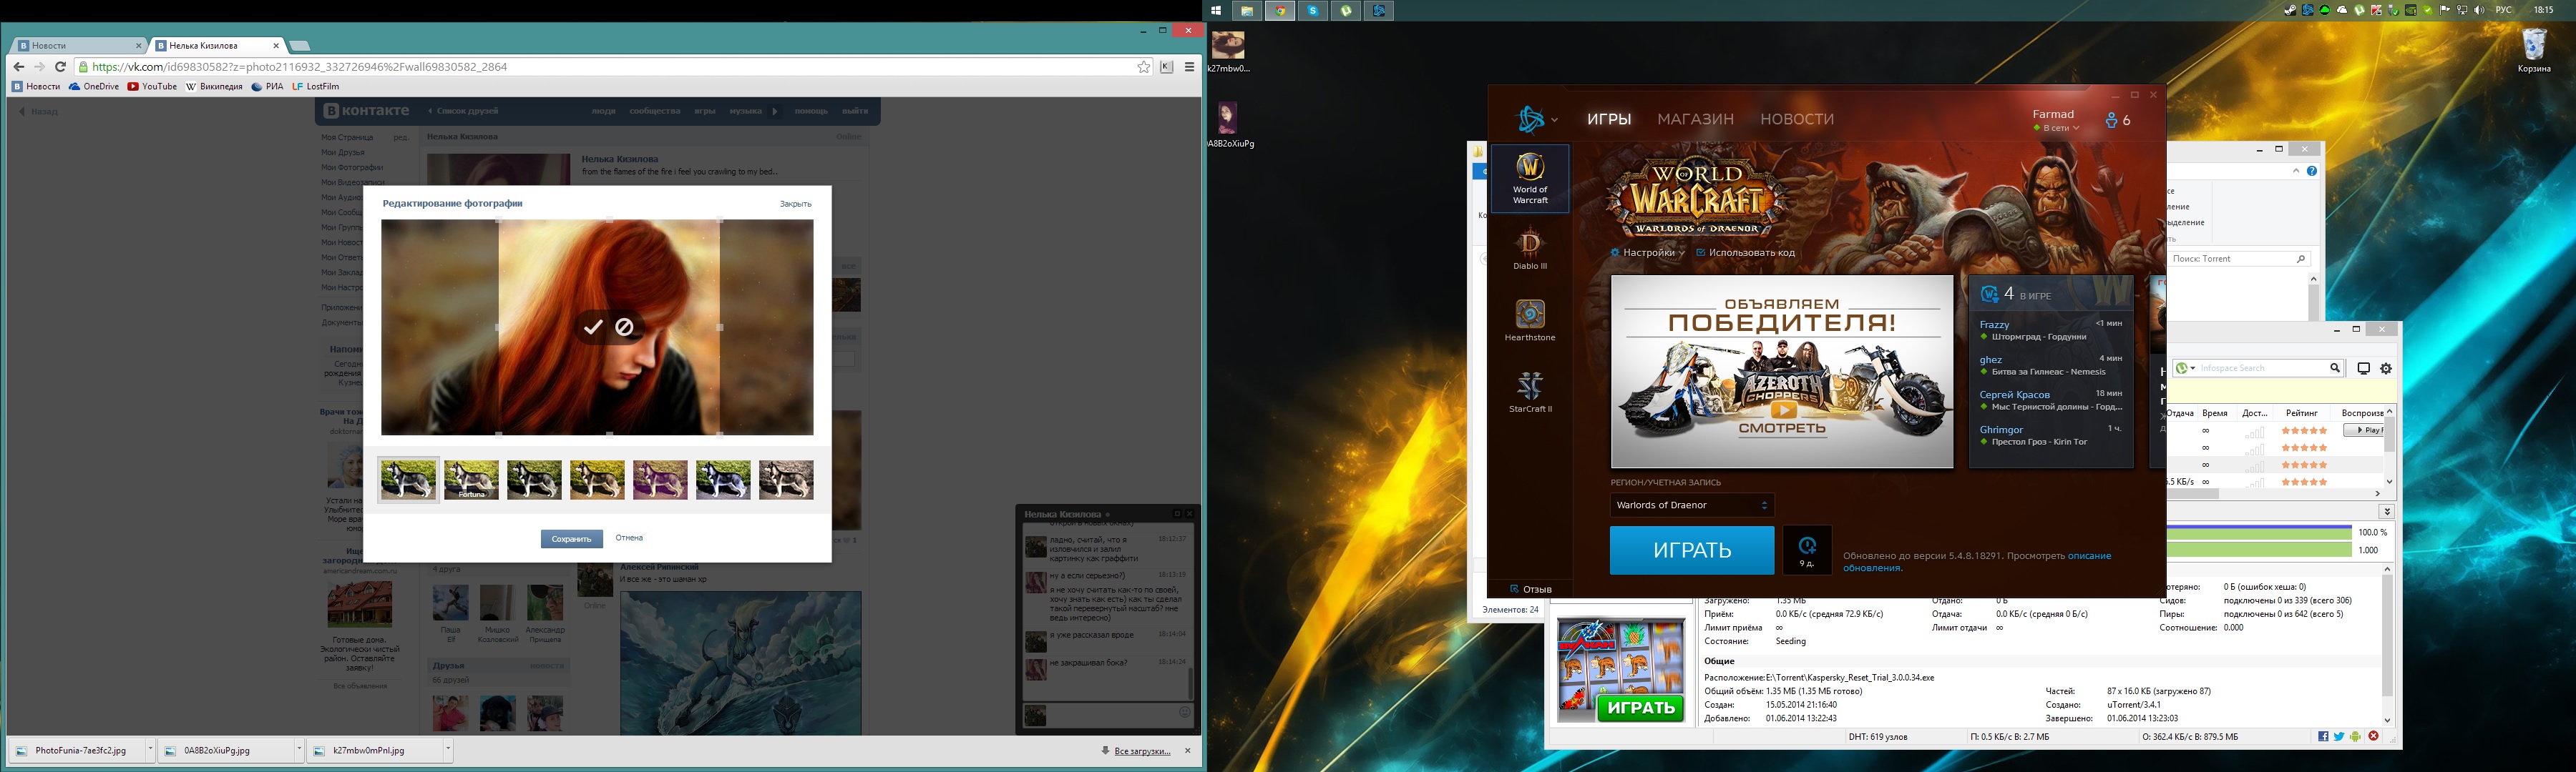Open a new Chrome tab
The height and width of the screenshot is (772, 2576).
[300, 46]
